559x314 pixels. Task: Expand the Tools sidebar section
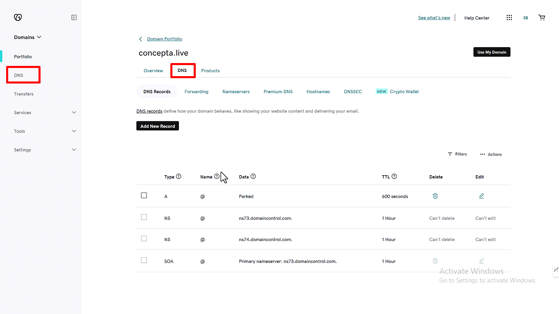pos(74,131)
